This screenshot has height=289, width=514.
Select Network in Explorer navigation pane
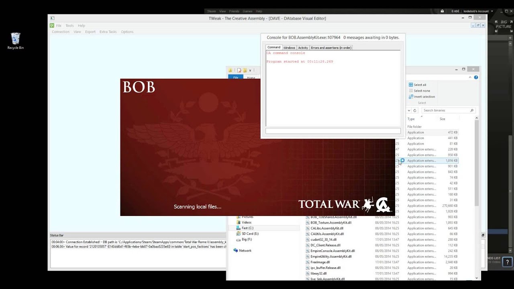(x=245, y=250)
